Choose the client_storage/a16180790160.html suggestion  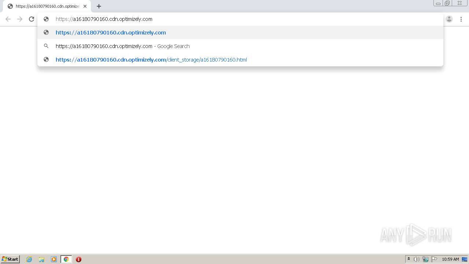pos(240,59)
